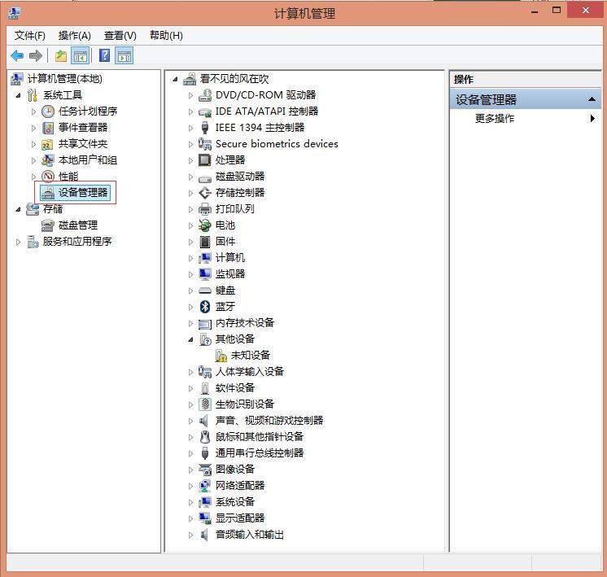Click the Forward arrow in toolbar
Screen dimensions: 607x577
[x=35, y=56]
